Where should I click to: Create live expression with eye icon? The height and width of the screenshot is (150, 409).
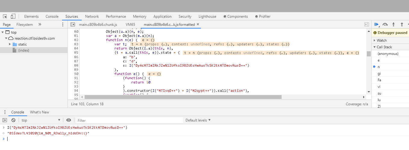click(x=69, y=120)
